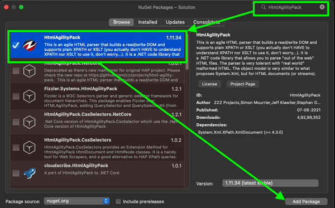The image size is (335, 208).
Task: Open the Project Page link button
Action: (x=242, y=84)
